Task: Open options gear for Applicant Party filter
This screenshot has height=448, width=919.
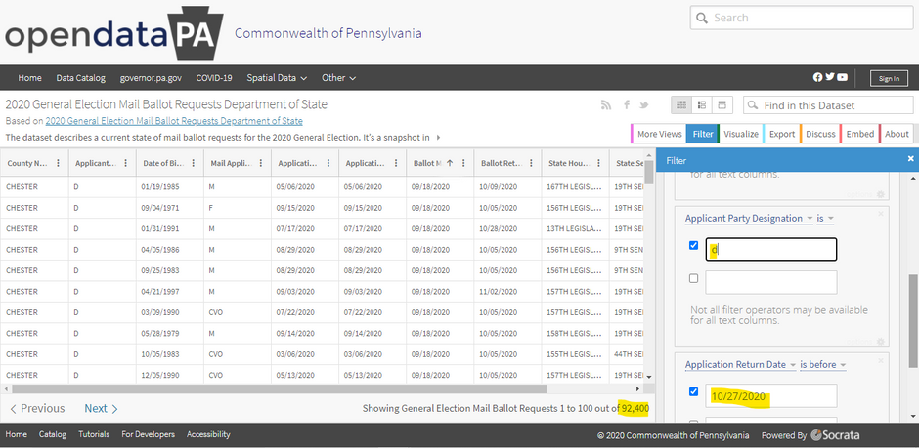Action: click(880, 342)
